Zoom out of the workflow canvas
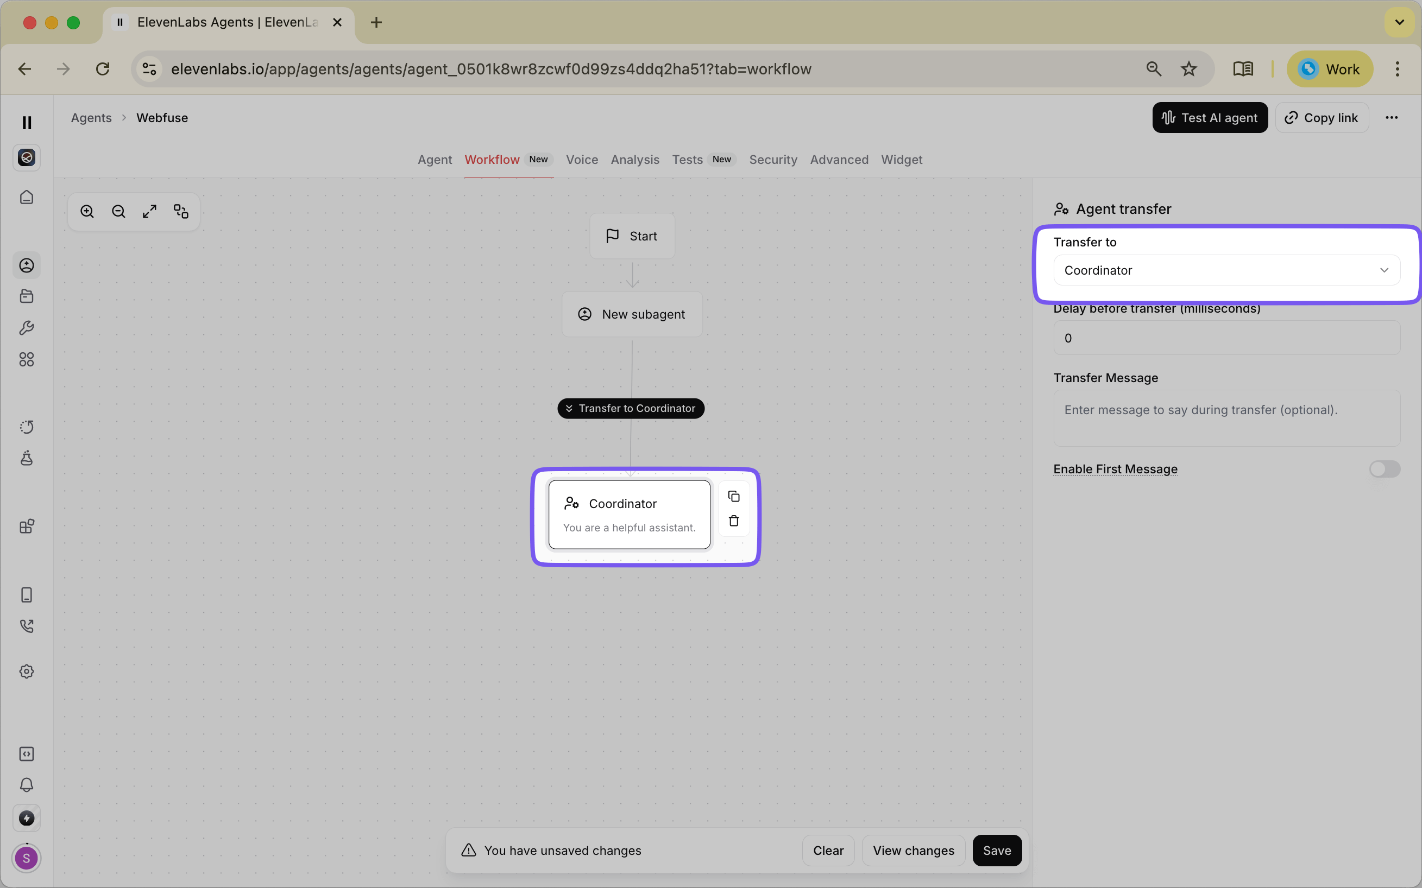1422x888 pixels. (x=118, y=211)
